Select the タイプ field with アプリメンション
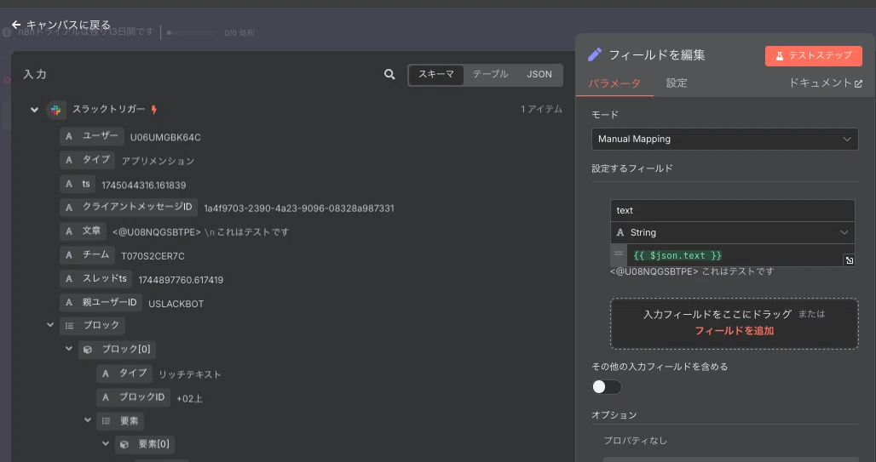Screen dimensions: 876x462 (x=87, y=160)
